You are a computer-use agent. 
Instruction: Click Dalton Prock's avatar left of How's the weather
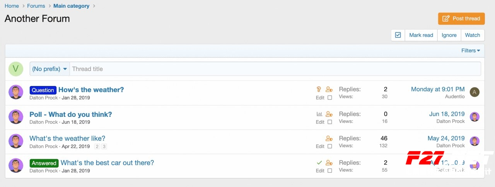(16, 93)
